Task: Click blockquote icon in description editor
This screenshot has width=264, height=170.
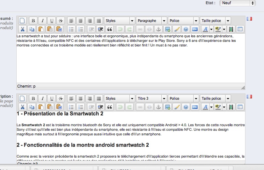Action: [110, 107]
